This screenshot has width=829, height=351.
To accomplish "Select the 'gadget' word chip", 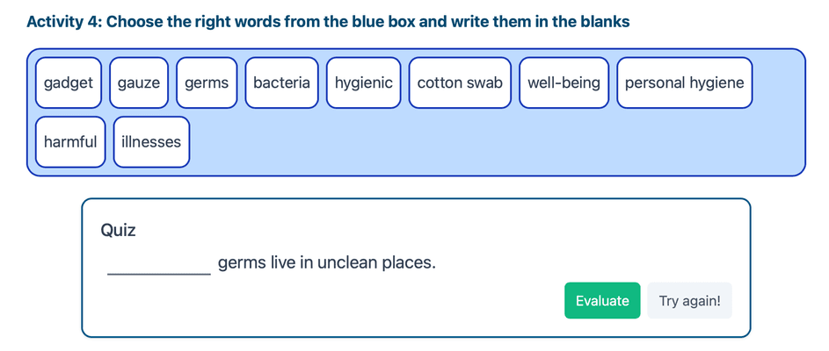I will 69,82.
